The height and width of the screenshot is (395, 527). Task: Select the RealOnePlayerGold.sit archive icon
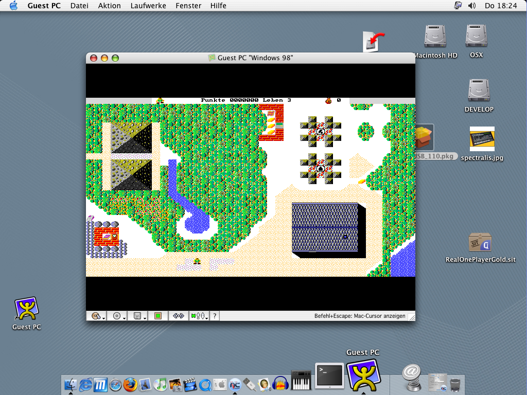tap(480, 242)
